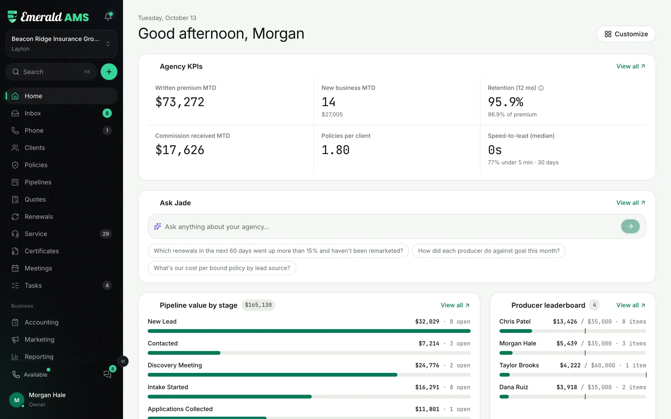The width and height of the screenshot is (671, 419).
Task: Click the Jade sparkle icon in the prompt box
Action: tap(157, 226)
